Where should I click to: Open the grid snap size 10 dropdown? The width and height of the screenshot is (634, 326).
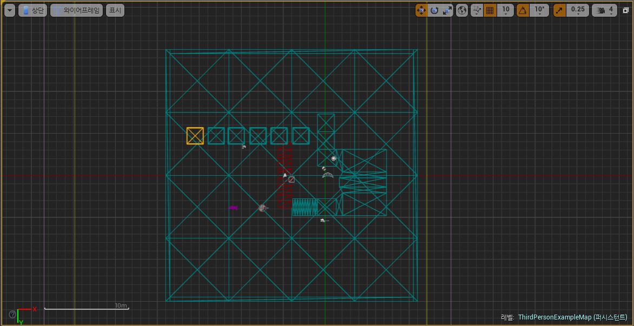pyautogui.click(x=505, y=10)
